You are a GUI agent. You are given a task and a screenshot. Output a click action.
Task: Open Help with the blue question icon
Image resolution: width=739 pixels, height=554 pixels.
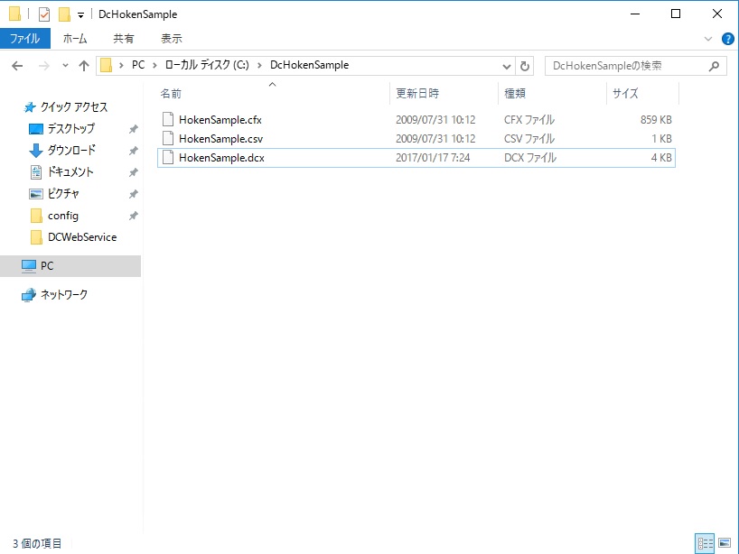(x=727, y=39)
